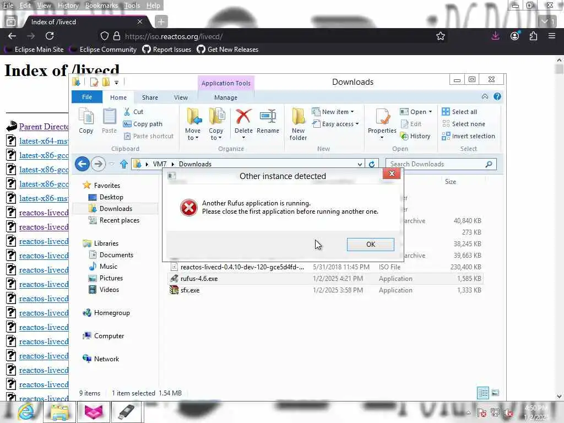Click the Rufus USB icon in taskbar
This screenshot has width=564, height=423.
pyautogui.click(x=127, y=412)
